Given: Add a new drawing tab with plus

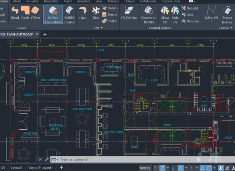Looking at the screenshot, I should coord(45,35).
